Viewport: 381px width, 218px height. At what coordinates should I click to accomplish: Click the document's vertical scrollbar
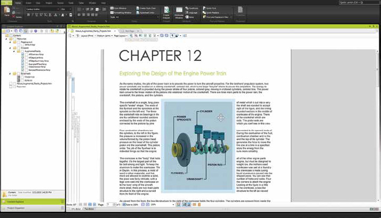[x=377, y=125]
